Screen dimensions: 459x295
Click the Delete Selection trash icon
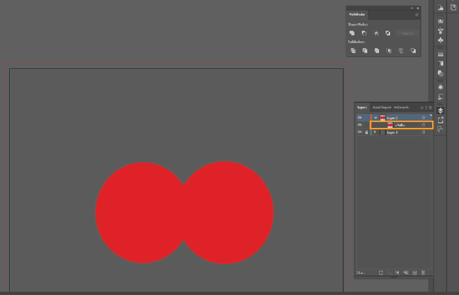click(x=423, y=273)
